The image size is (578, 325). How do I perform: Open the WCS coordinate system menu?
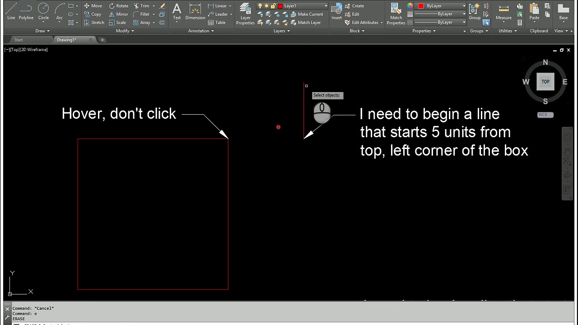pyautogui.click(x=545, y=115)
